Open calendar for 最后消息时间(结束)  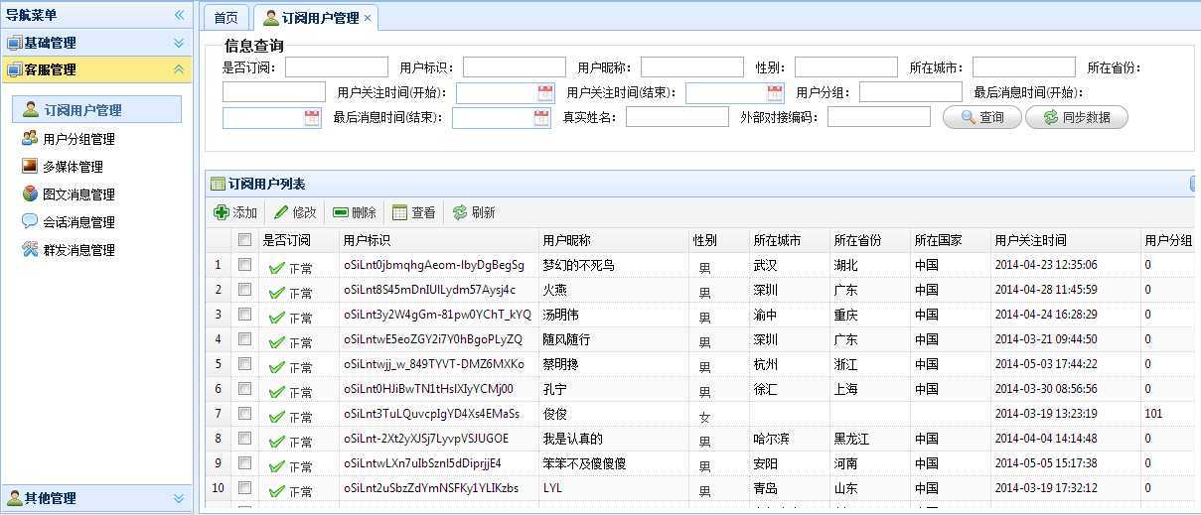(541, 118)
